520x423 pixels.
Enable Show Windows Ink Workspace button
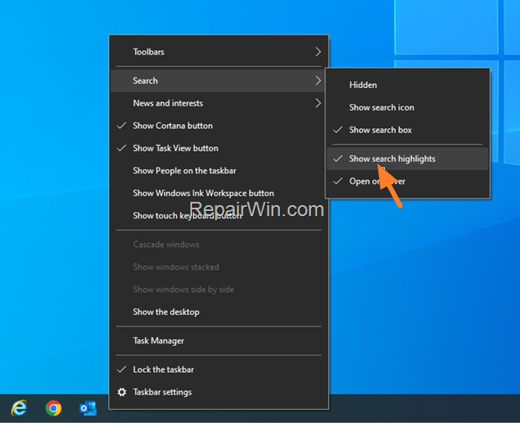point(219,193)
